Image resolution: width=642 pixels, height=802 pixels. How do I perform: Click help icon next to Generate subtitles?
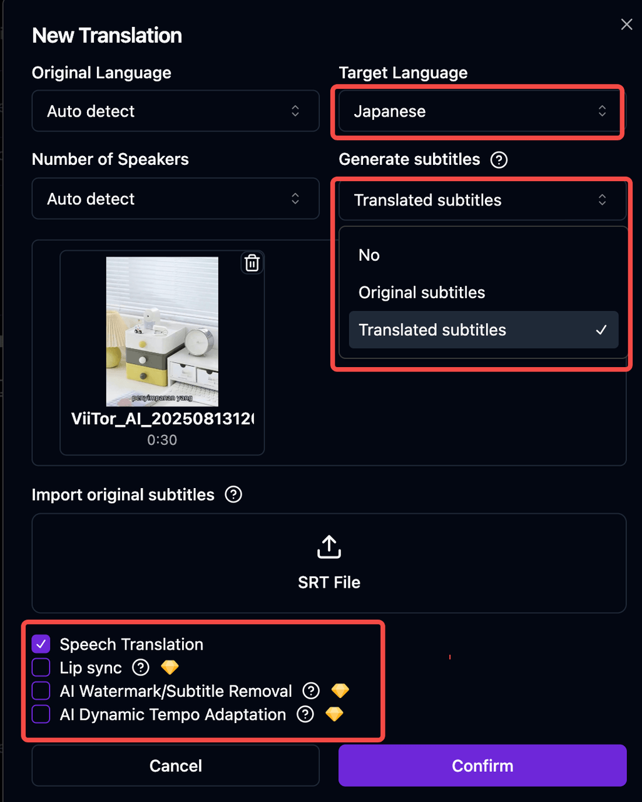[499, 160]
